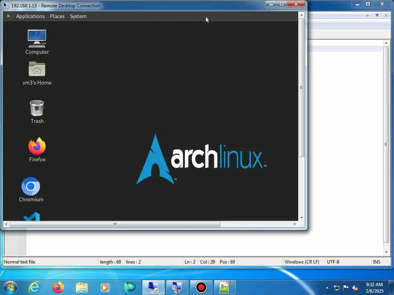Click 'Ln : 2' status bar entry
Image resolution: width=394 pixels, height=295 pixels.
tap(190, 262)
